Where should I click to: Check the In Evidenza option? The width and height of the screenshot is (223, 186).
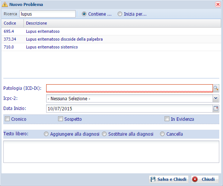point(167,119)
